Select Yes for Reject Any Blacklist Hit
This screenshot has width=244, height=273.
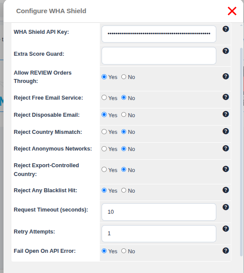coord(104,190)
